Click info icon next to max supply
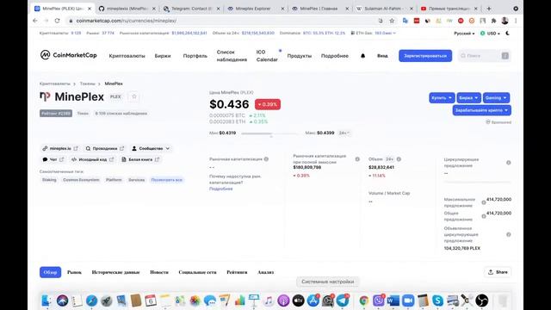Screen dimensions: 551x310 click(484, 202)
